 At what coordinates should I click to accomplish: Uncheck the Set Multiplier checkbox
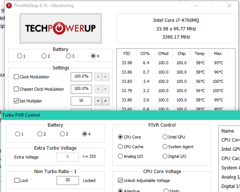[16, 101]
